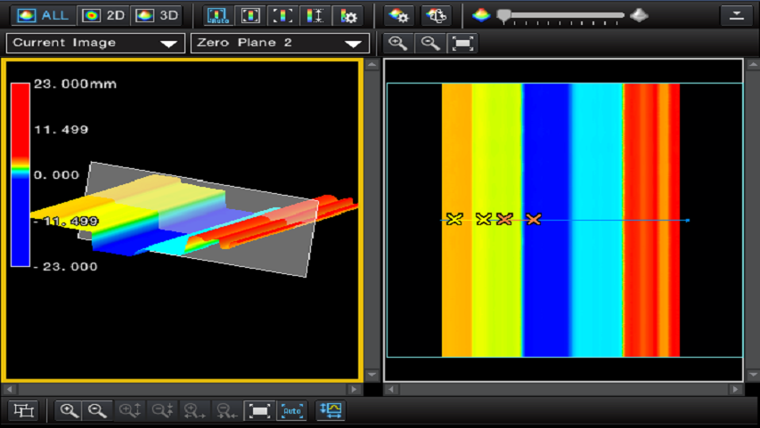The width and height of the screenshot is (760, 428).
Task: Switch to ALL view mode
Action: pos(41,15)
